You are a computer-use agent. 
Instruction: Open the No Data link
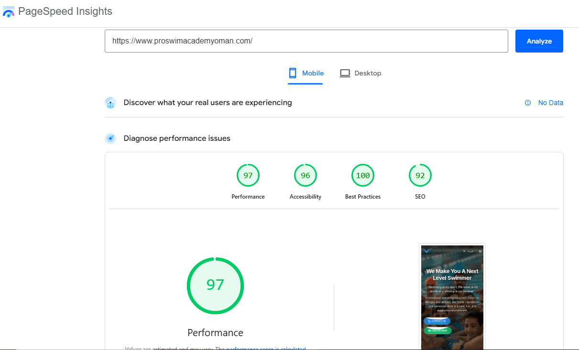point(550,103)
